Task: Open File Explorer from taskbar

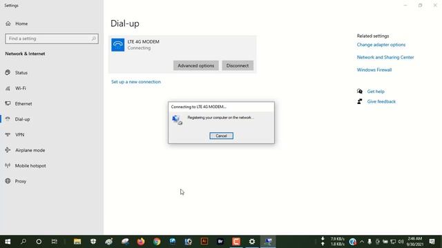Action: [77, 242]
